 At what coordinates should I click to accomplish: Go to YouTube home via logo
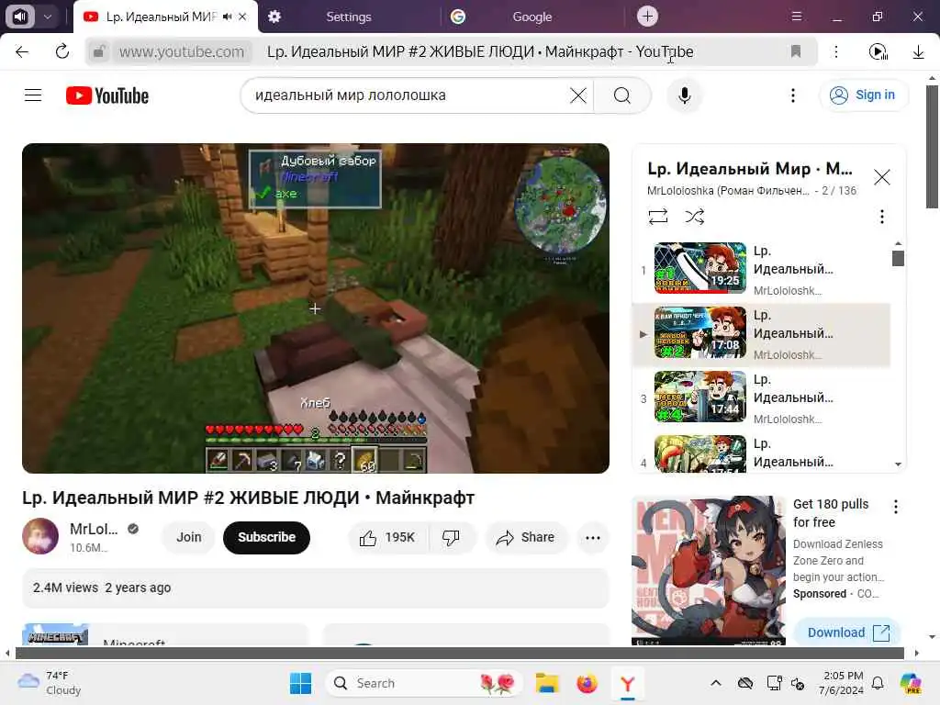click(107, 95)
